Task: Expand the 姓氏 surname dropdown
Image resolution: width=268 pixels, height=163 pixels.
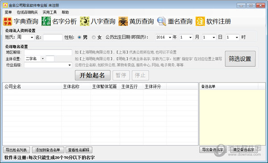Action: click(32, 37)
